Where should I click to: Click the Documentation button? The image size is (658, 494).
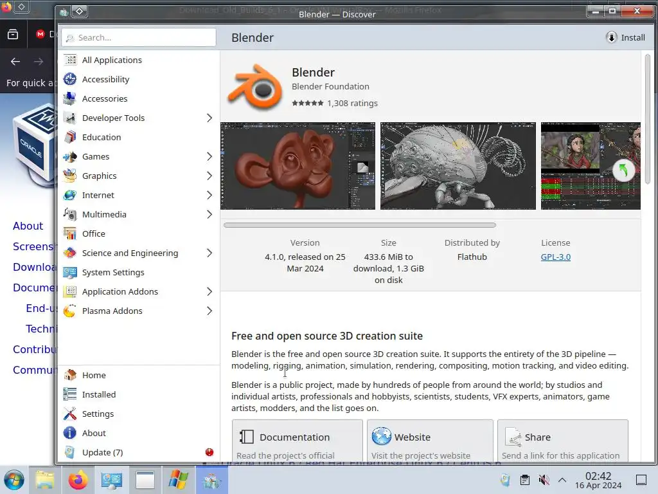click(297, 441)
